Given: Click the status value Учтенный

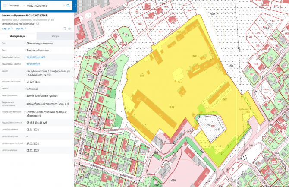Looking at the screenshot, I should (32, 89).
